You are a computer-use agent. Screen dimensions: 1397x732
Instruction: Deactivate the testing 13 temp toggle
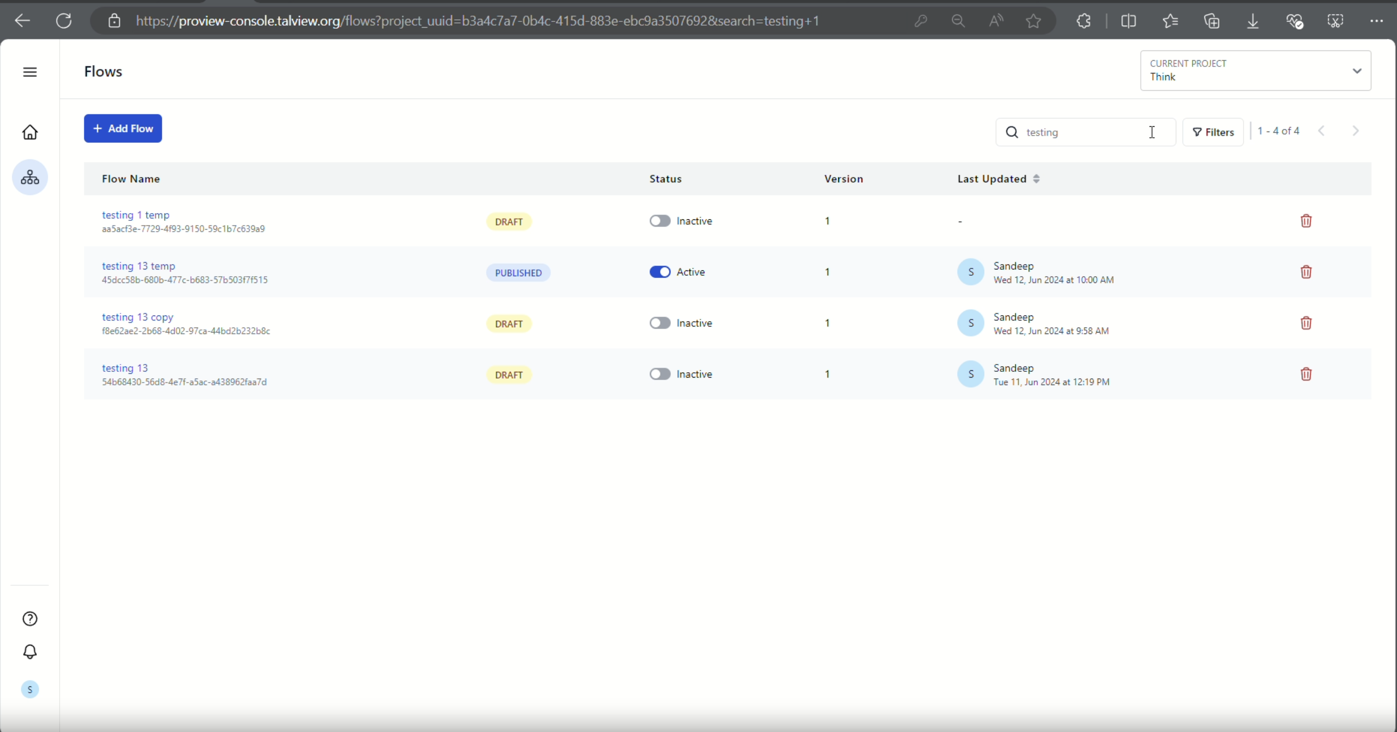tap(660, 272)
